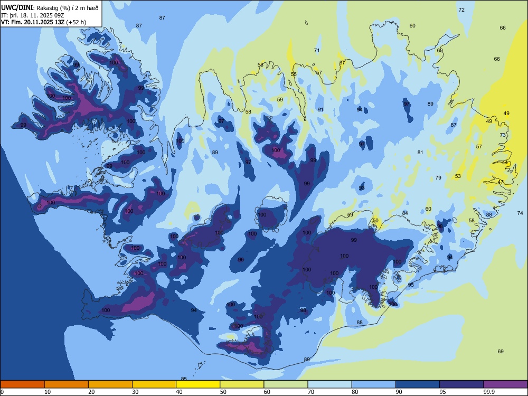
Task: Choose the navy 95–99.9 legend swatch
Action: pos(461,384)
